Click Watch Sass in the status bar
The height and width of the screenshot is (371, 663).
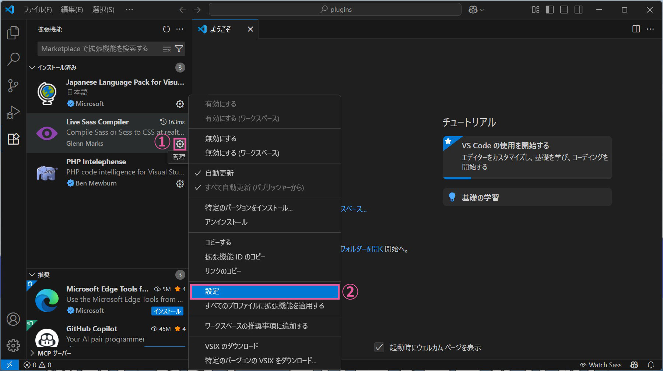(601, 365)
